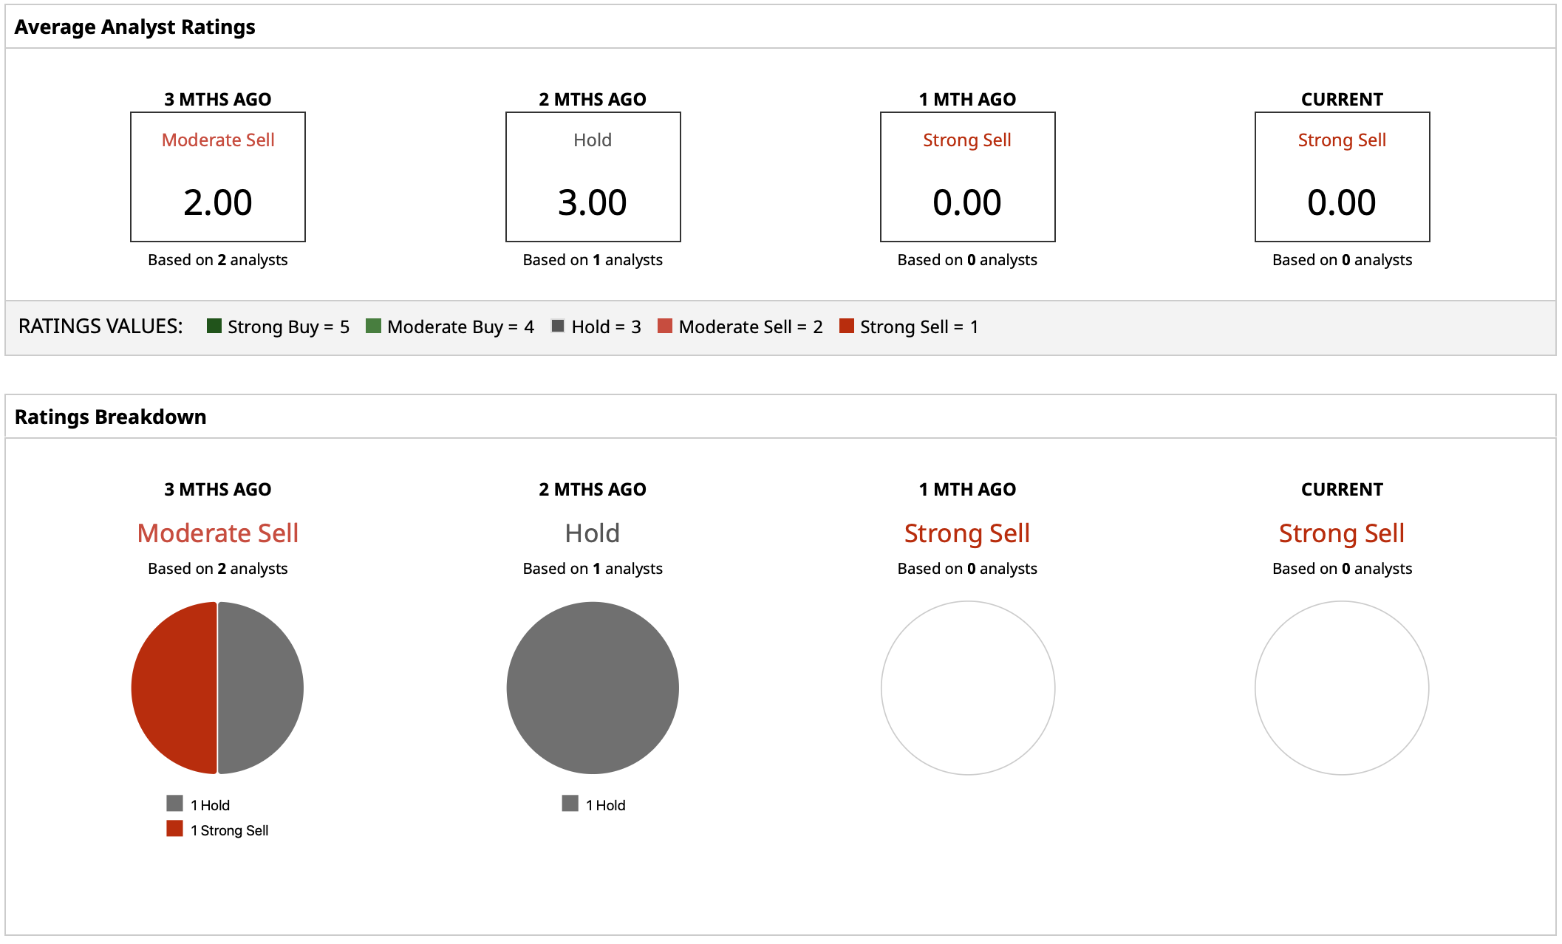
Task: Click the Strong Buy dark green swatch
Action: [x=214, y=326]
